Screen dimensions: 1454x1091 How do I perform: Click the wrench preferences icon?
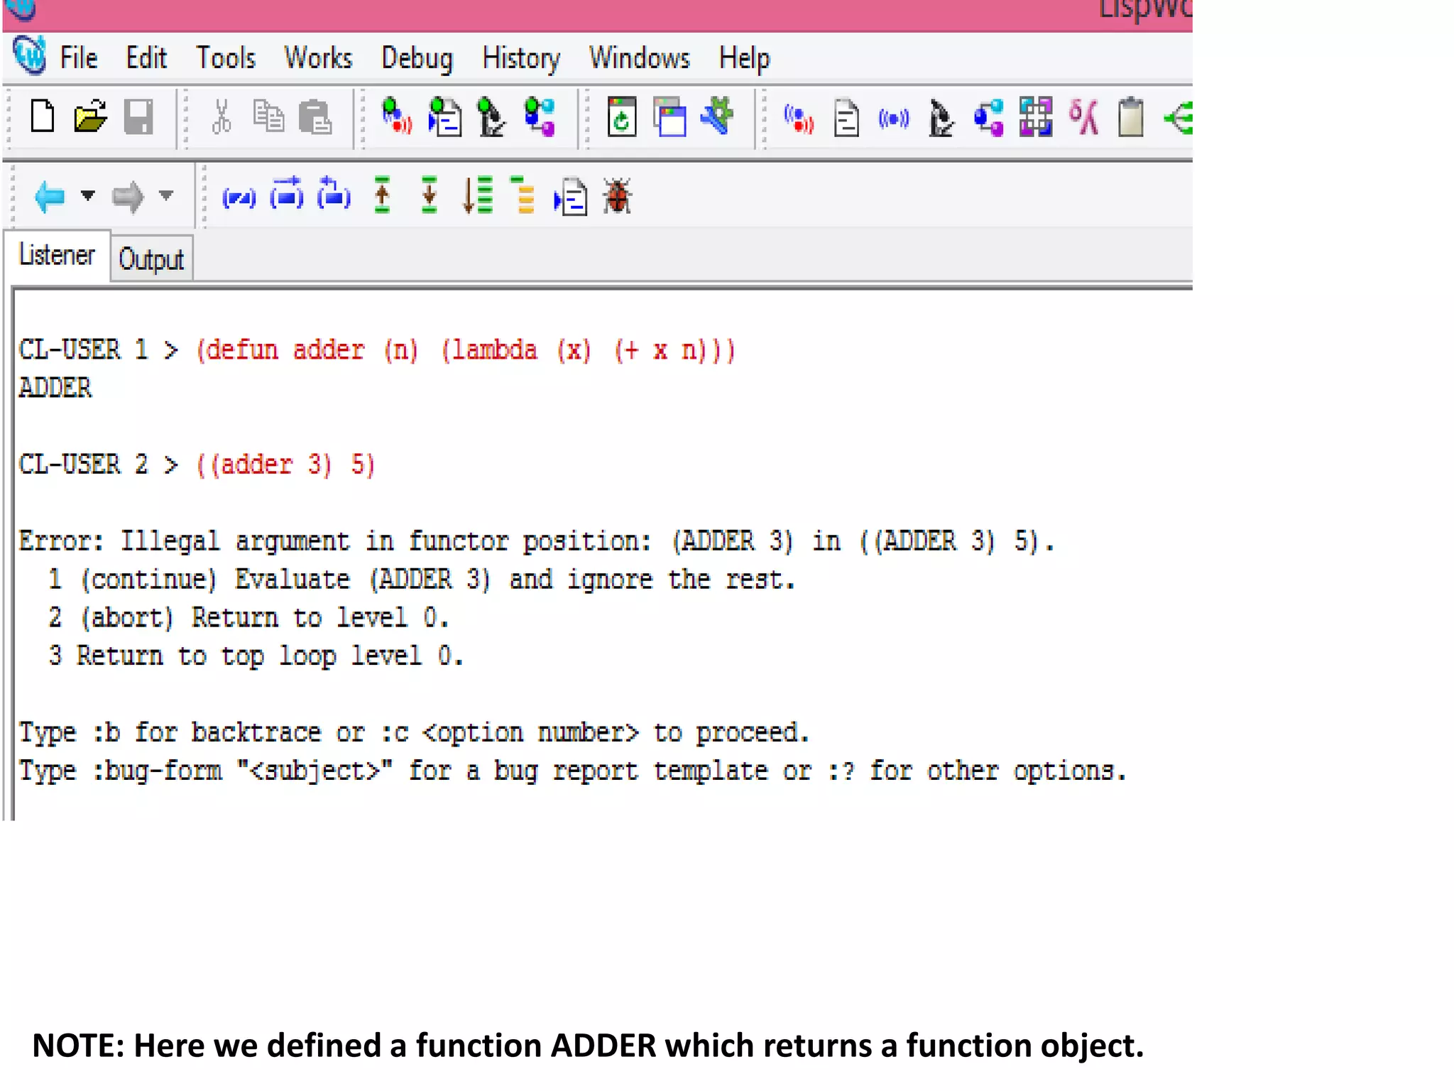[x=717, y=116]
